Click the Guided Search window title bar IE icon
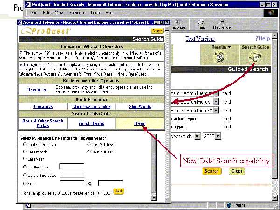 pyautogui.click(x=28, y=5)
